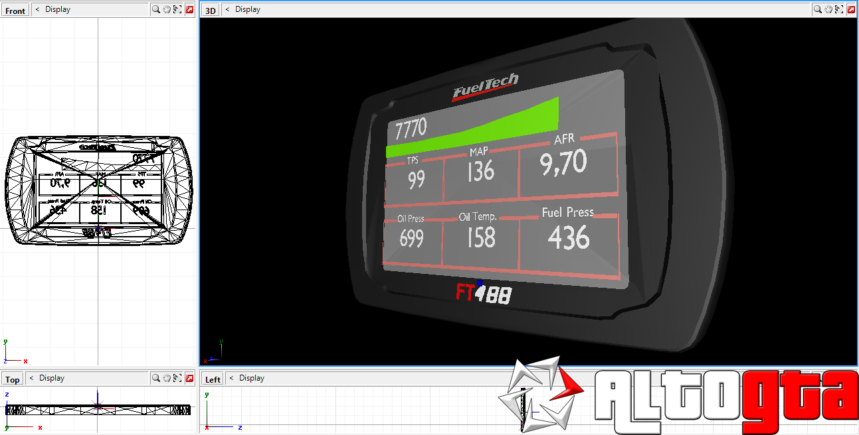
Task: Activate the pan hand icon in the Top viewport
Action: click(x=165, y=378)
